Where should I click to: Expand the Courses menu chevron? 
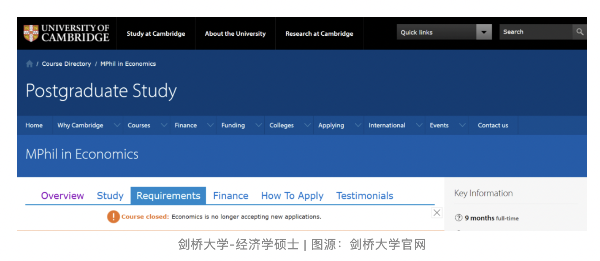[x=164, y=125]
